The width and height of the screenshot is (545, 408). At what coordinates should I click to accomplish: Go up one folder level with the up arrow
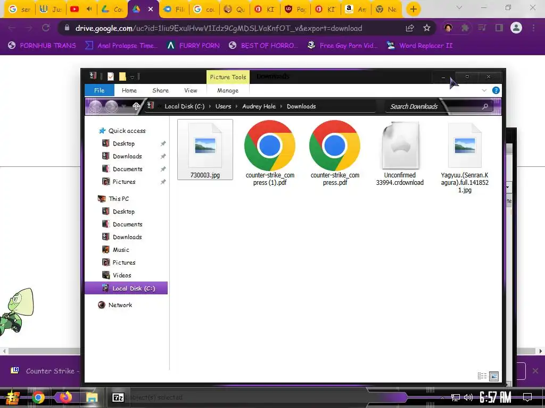click(136, 106)
